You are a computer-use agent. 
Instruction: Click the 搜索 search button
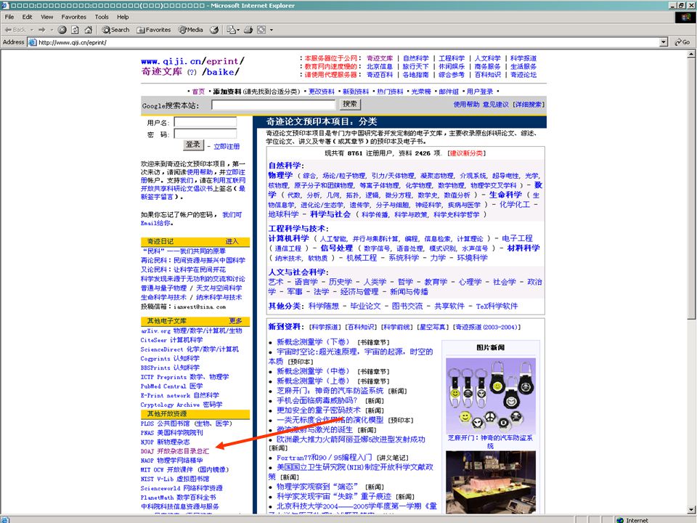[350, 104]
